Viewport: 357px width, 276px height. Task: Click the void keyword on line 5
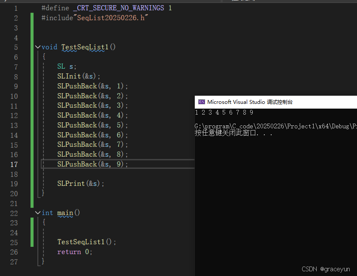pos(49,47)
